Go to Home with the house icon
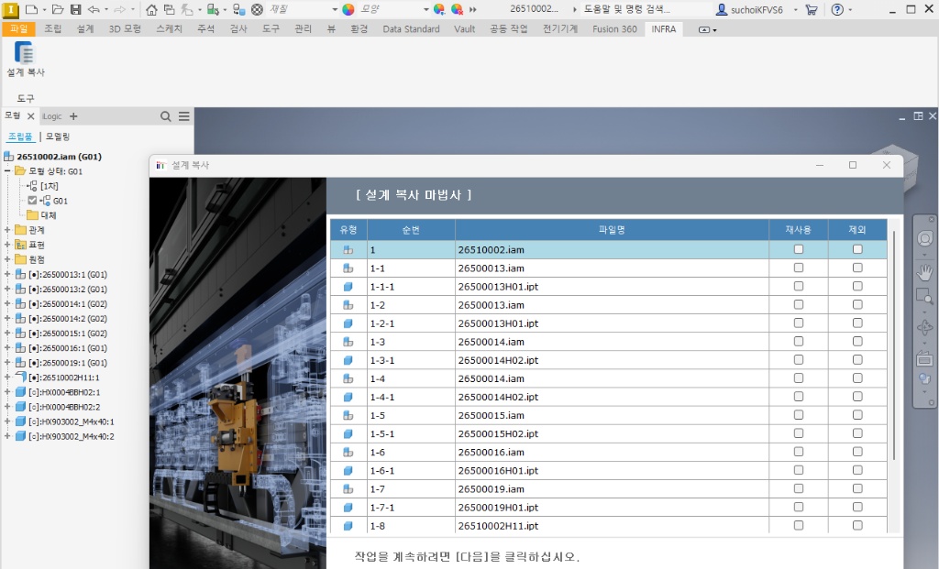The width and height of the screenshot is (939, 569). click(x=151, y=9)
